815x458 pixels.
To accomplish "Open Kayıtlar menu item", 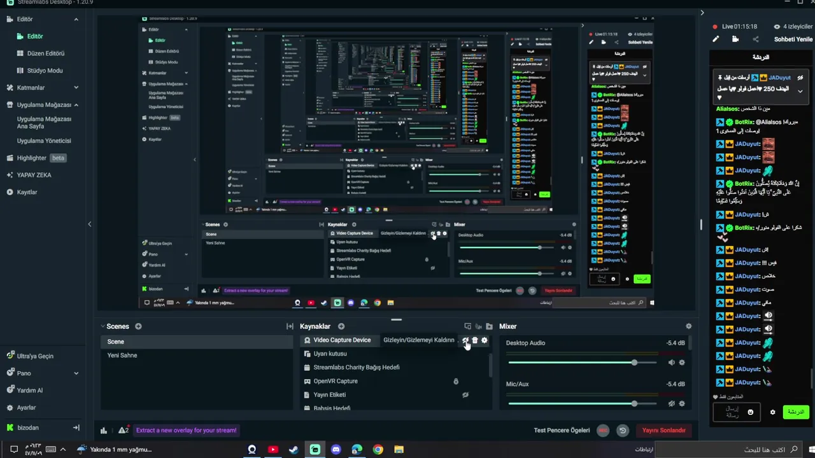I will click(x=27, y=192).
